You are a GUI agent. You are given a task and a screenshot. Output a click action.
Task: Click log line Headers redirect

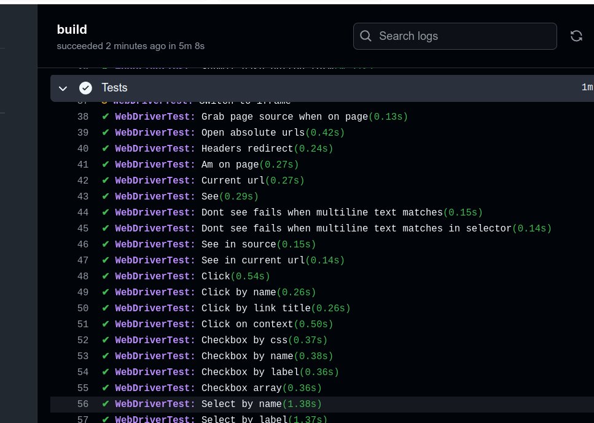point(218,149)
